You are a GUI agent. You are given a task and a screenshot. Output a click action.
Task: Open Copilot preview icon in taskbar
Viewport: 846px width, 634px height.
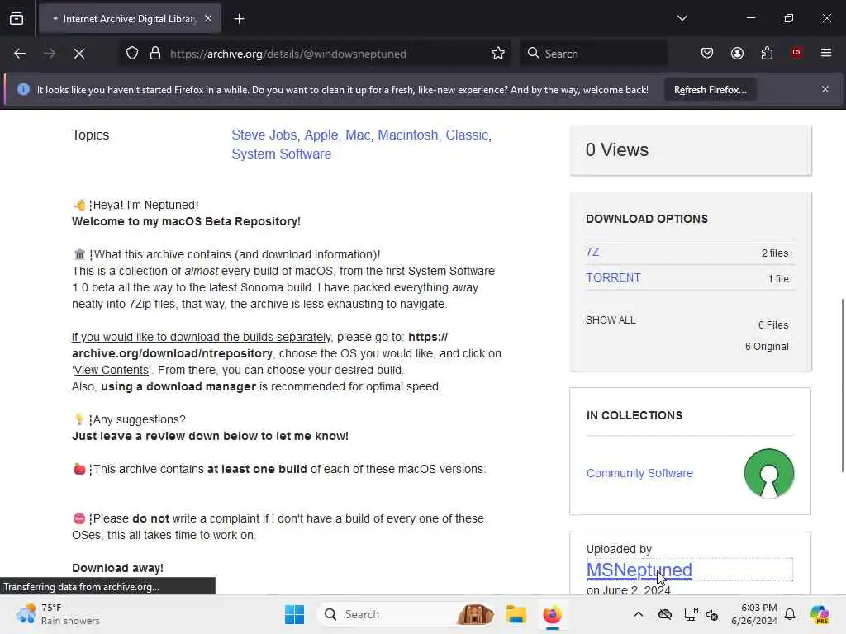(x=819, y=614)
